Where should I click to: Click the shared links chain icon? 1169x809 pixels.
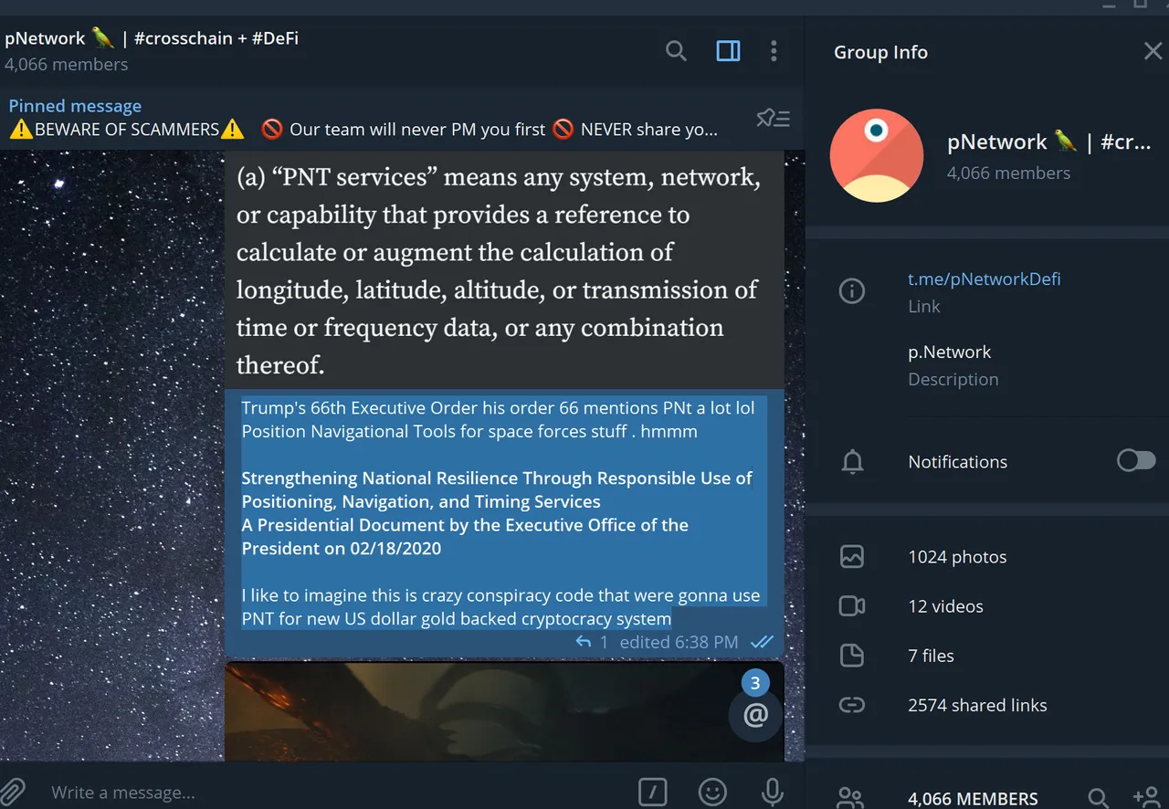(x=852, y=705)
